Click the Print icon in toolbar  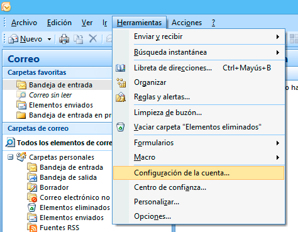(64, 39)
